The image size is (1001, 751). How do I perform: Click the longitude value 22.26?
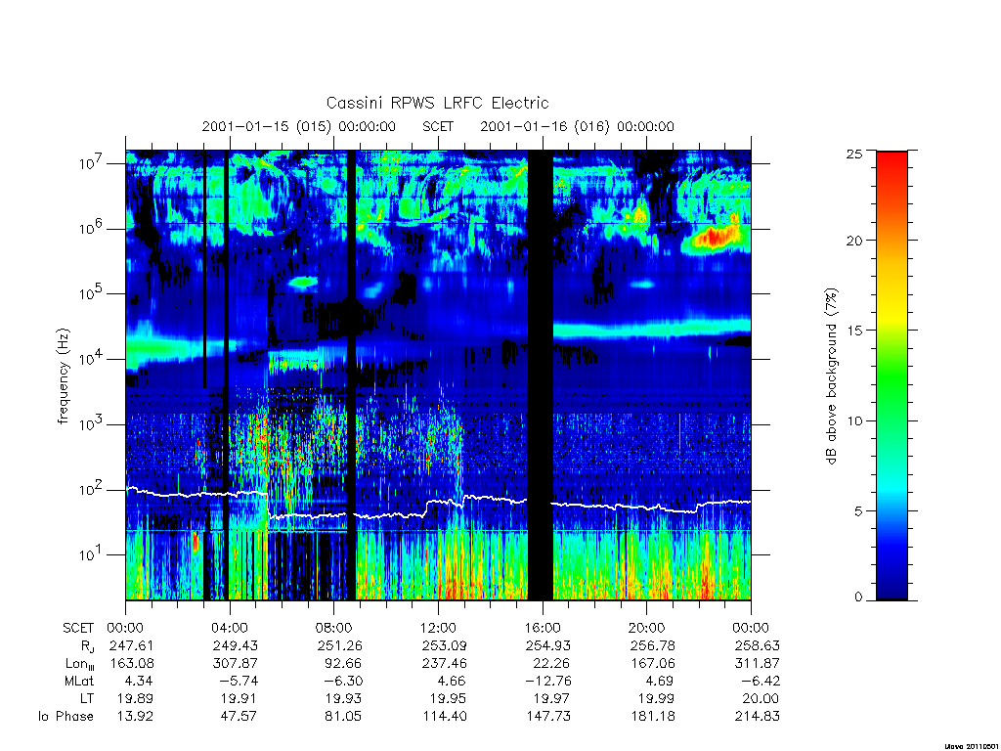(x=552, y=664)
